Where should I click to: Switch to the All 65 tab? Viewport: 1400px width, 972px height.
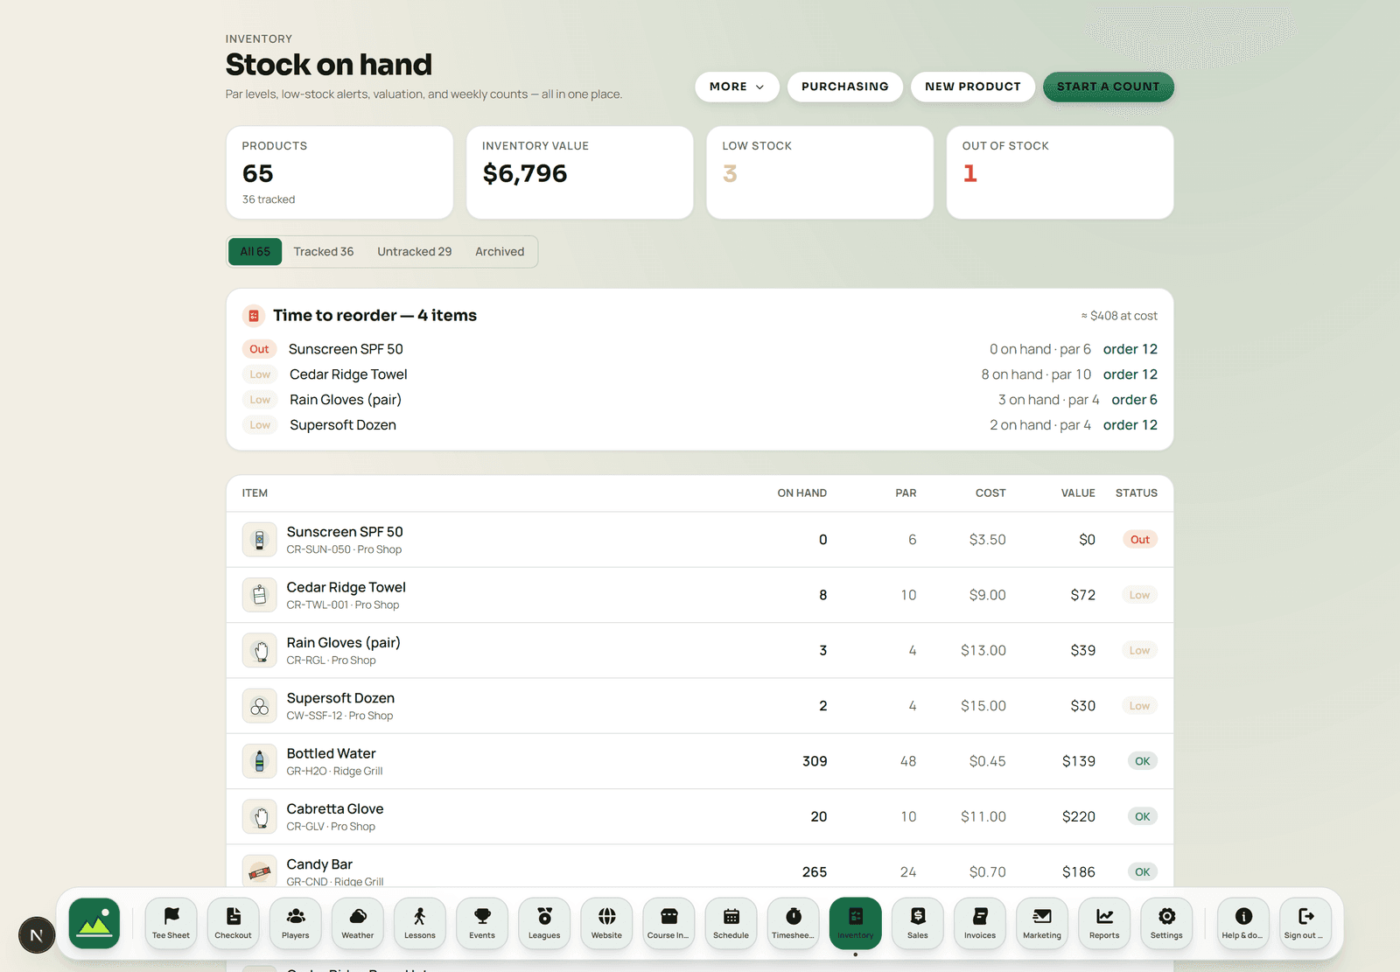pyautogui.click(x=255, y=252)
